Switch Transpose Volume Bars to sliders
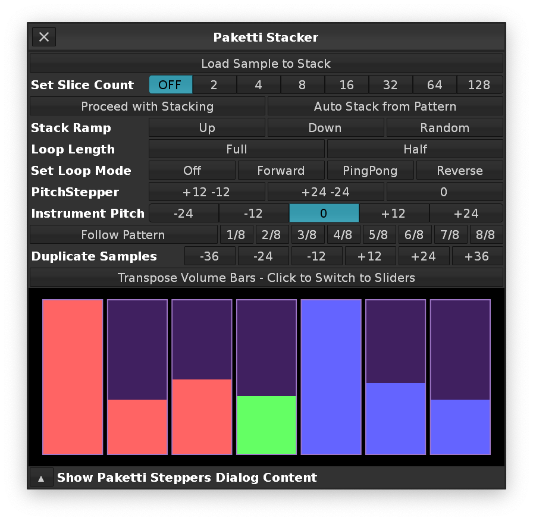Viewport: 533px width, 521px height. [266, 278]
